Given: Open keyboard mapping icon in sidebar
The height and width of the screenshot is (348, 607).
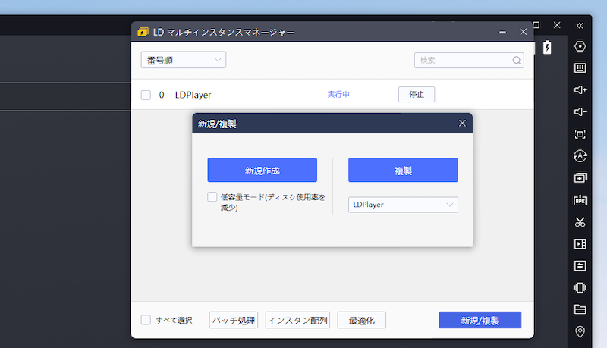Looking at the screenshot, I should (x=580, y=68).
